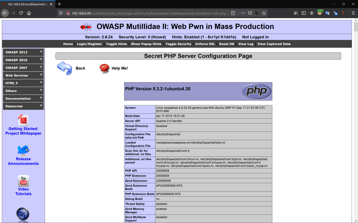Viewport: 358px width, 223px height.
Task: Click the Mutillidae ant logo
Action: coord(86,27)
